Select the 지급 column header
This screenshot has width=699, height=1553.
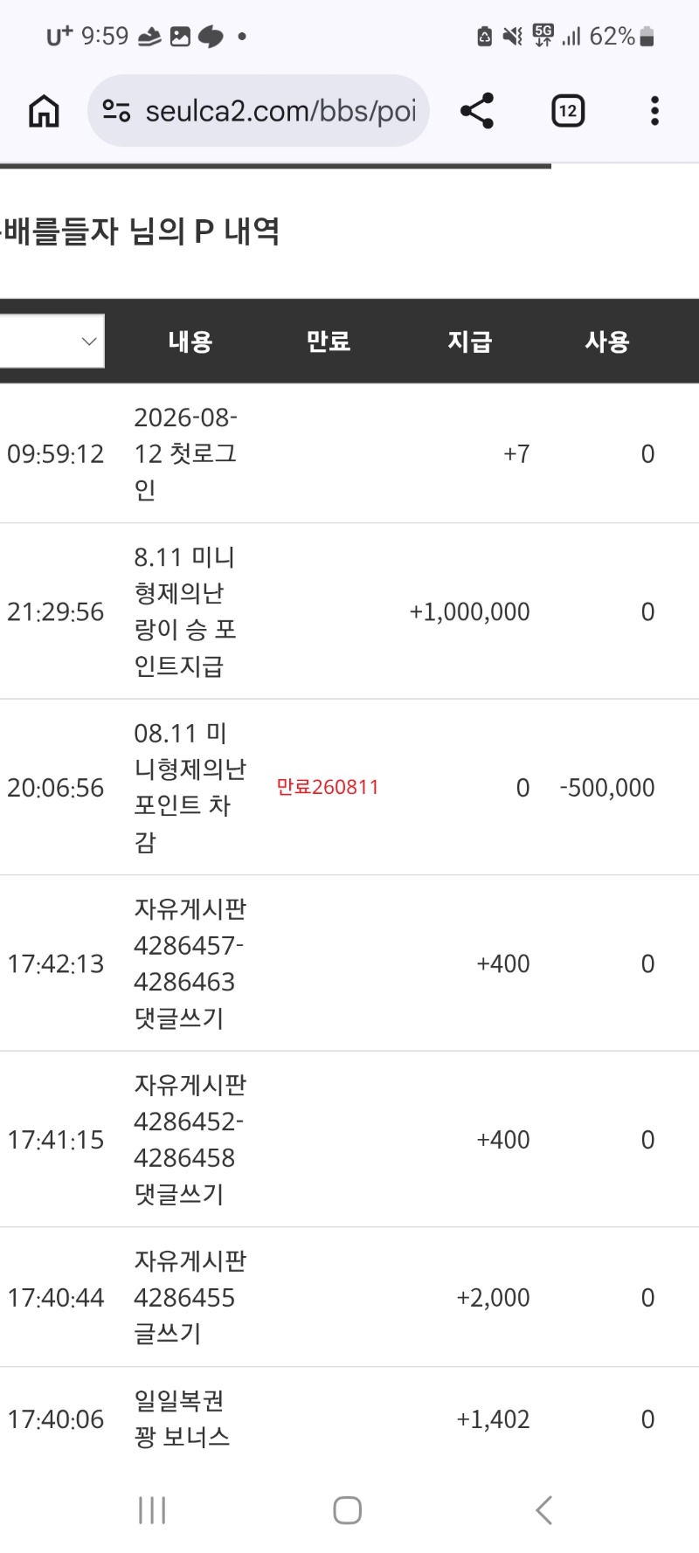[x=470, y=342]
